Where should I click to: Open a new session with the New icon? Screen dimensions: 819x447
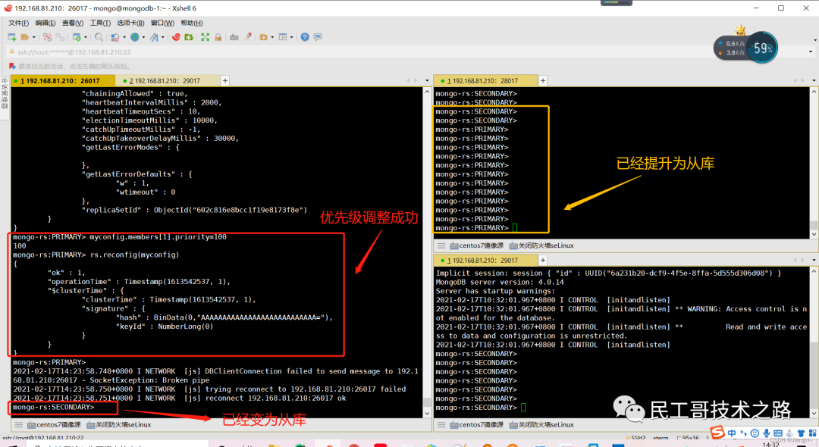[x=12, y=36]
